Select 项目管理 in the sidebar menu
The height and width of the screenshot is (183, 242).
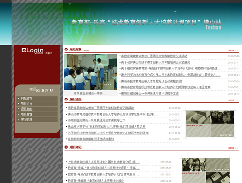coord(27,115)
